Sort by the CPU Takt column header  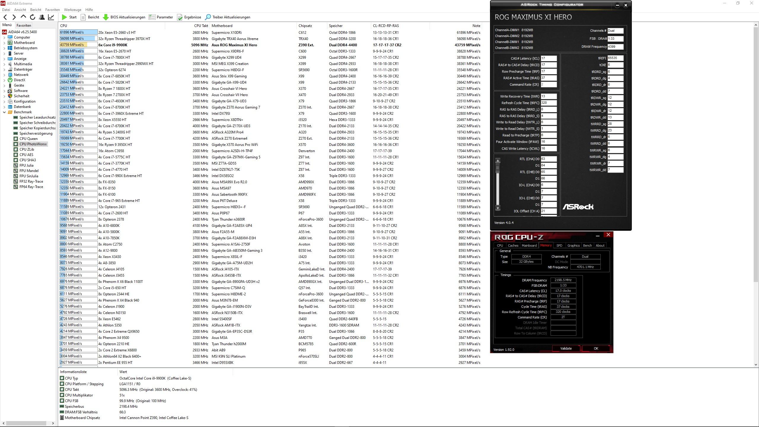click(x=187, y=26)
